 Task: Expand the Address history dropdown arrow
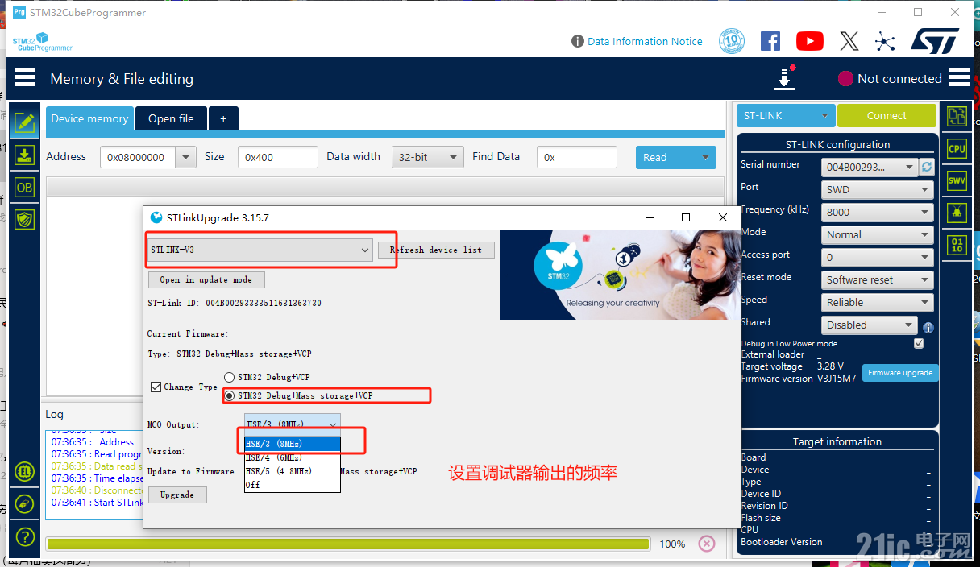186,157
